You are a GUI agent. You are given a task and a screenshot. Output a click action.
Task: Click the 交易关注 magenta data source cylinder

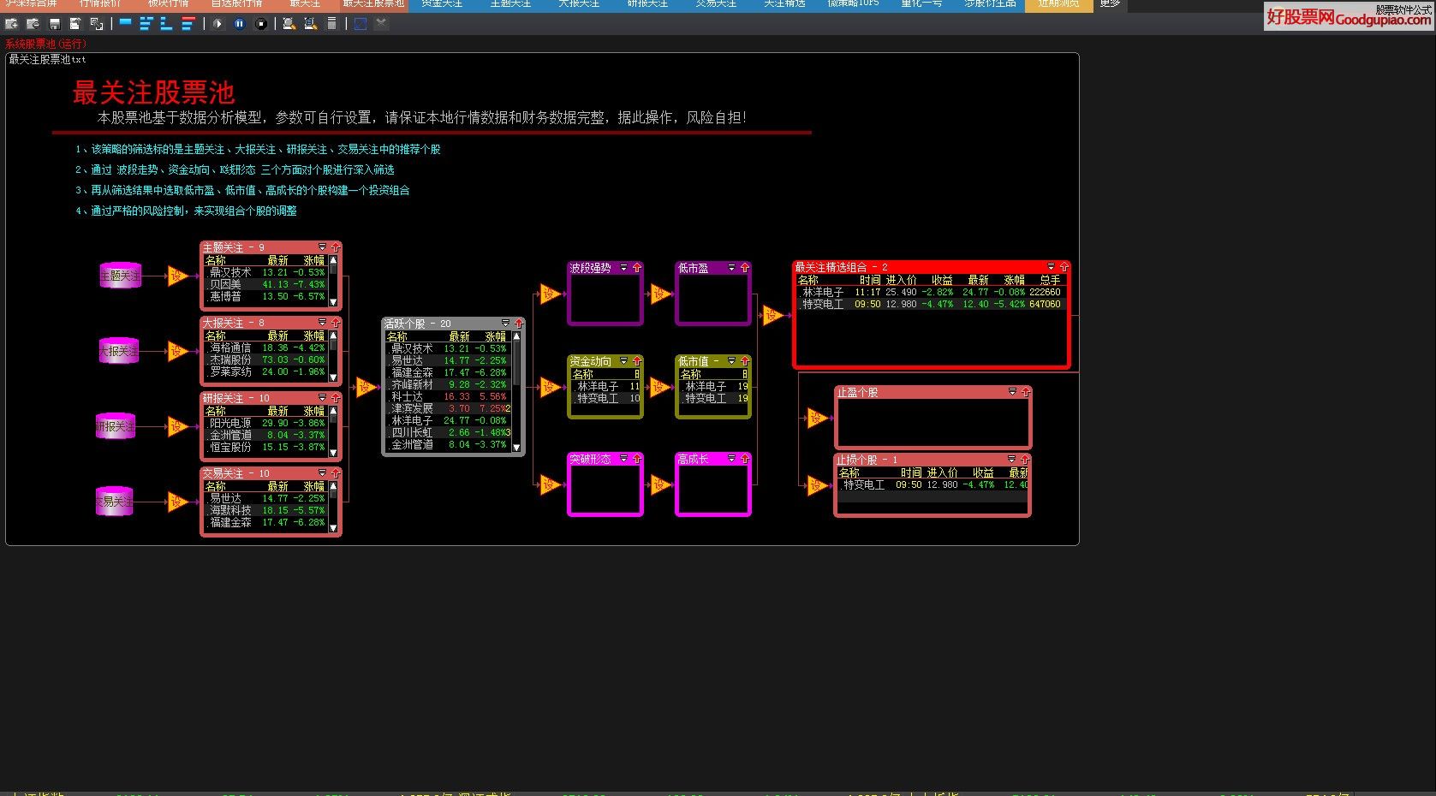click(x=115, y=502)
